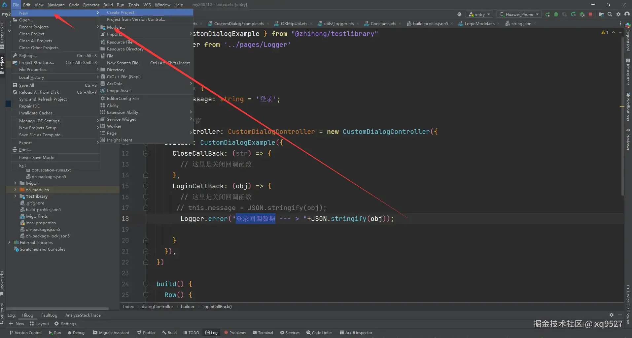Toggle the Structure tool window stripe button

[x=2, y=314]
